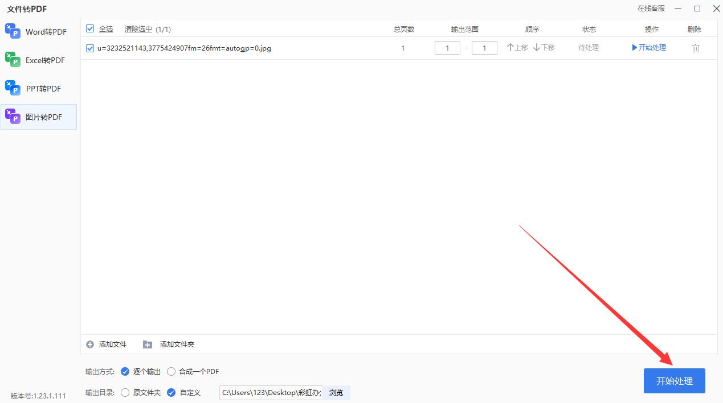Delete the jpg file with the trash icon
The image size is (723, 403).
pos(695,48)
